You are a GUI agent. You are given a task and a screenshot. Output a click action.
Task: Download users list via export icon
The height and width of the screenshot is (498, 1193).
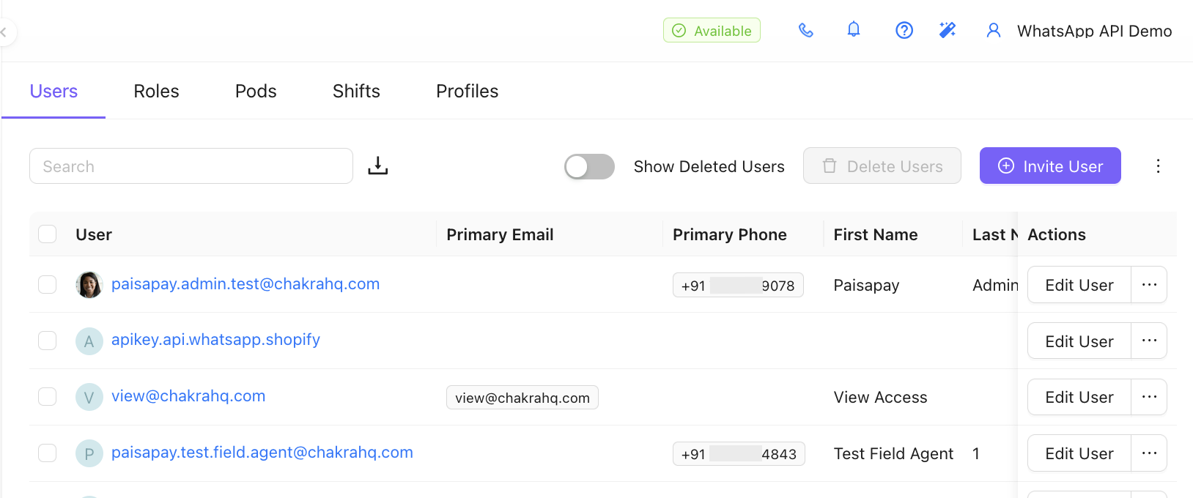pos(378,166)
